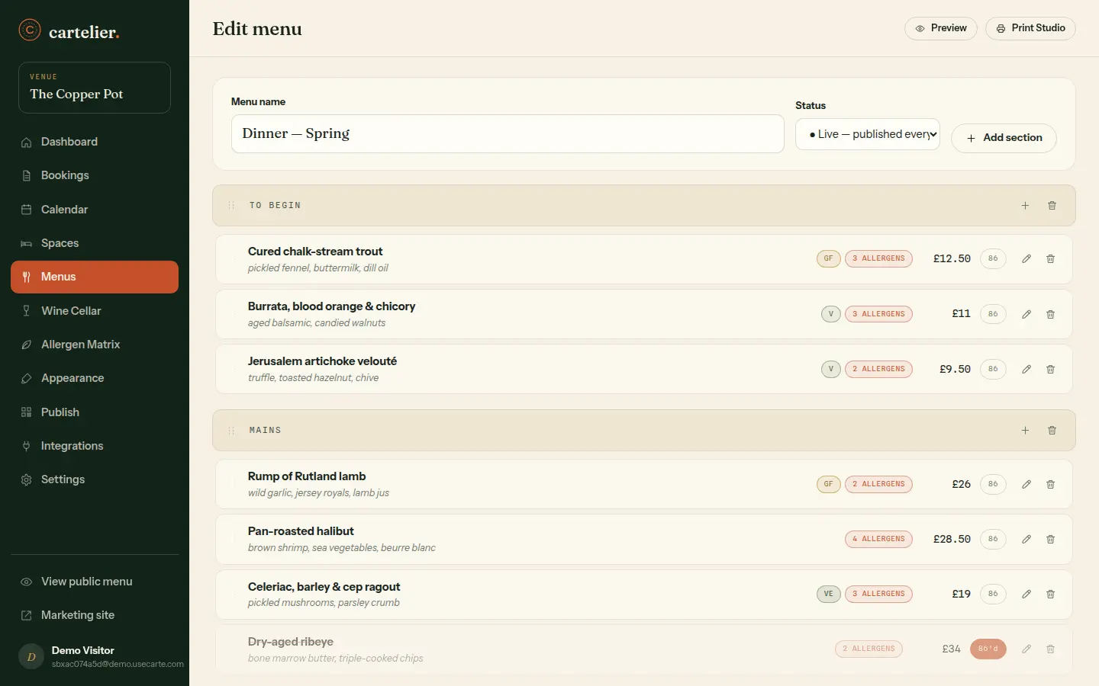The width and height of the screenshot is (1099, 686).
Task: Toggle 86 on Cured chalk-stream trout
Action: [x=993, y=258]
